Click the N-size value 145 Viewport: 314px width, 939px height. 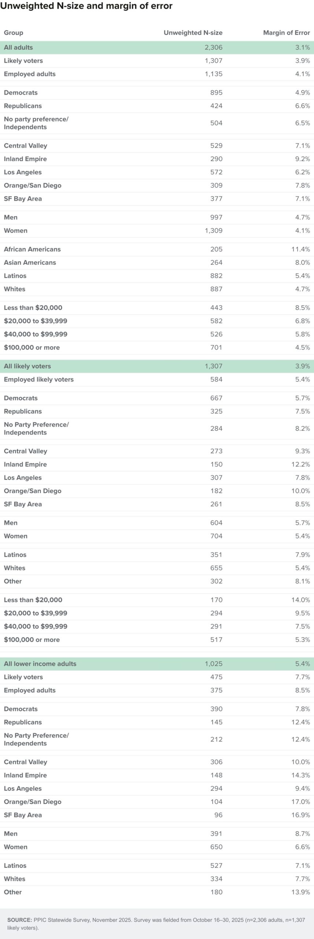click(x=216, y=722)
